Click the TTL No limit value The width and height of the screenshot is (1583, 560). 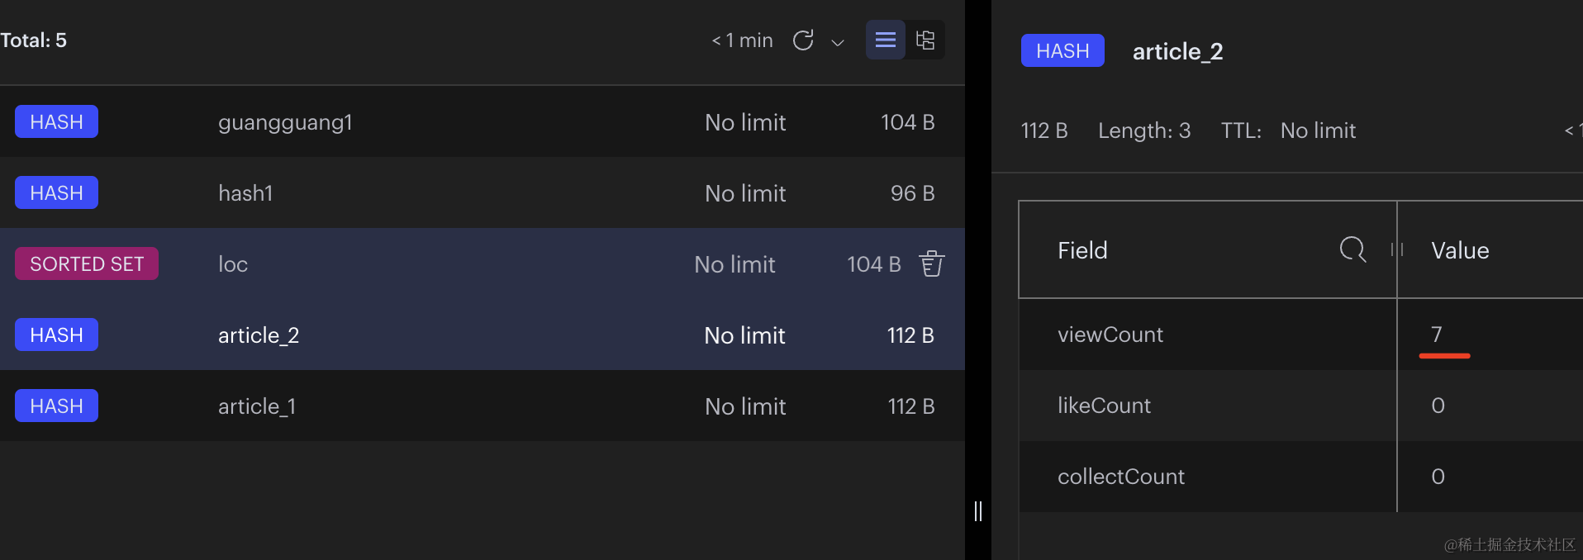(1318, 131)
